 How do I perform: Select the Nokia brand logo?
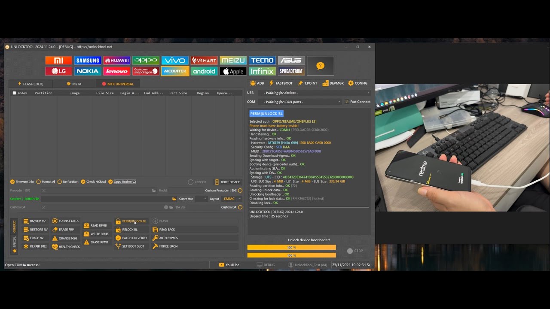click(88, 71)
